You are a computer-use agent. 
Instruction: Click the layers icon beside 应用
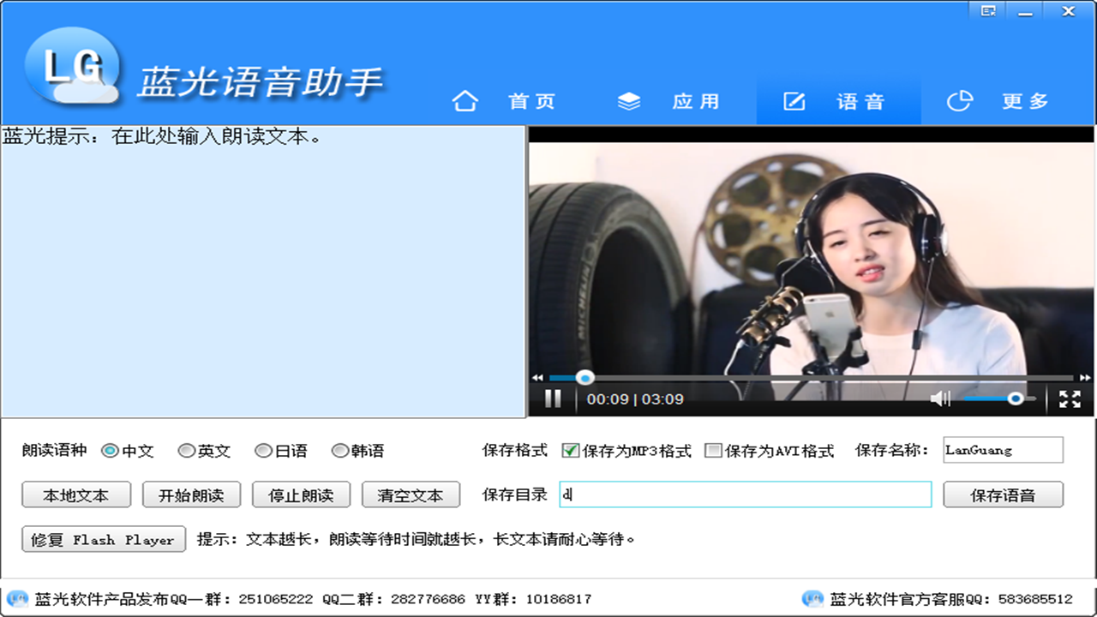click(629, 101)
